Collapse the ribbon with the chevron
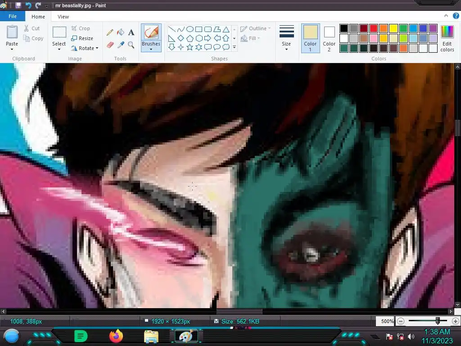This screenshot has height=346, width=461. pos(446,16)
